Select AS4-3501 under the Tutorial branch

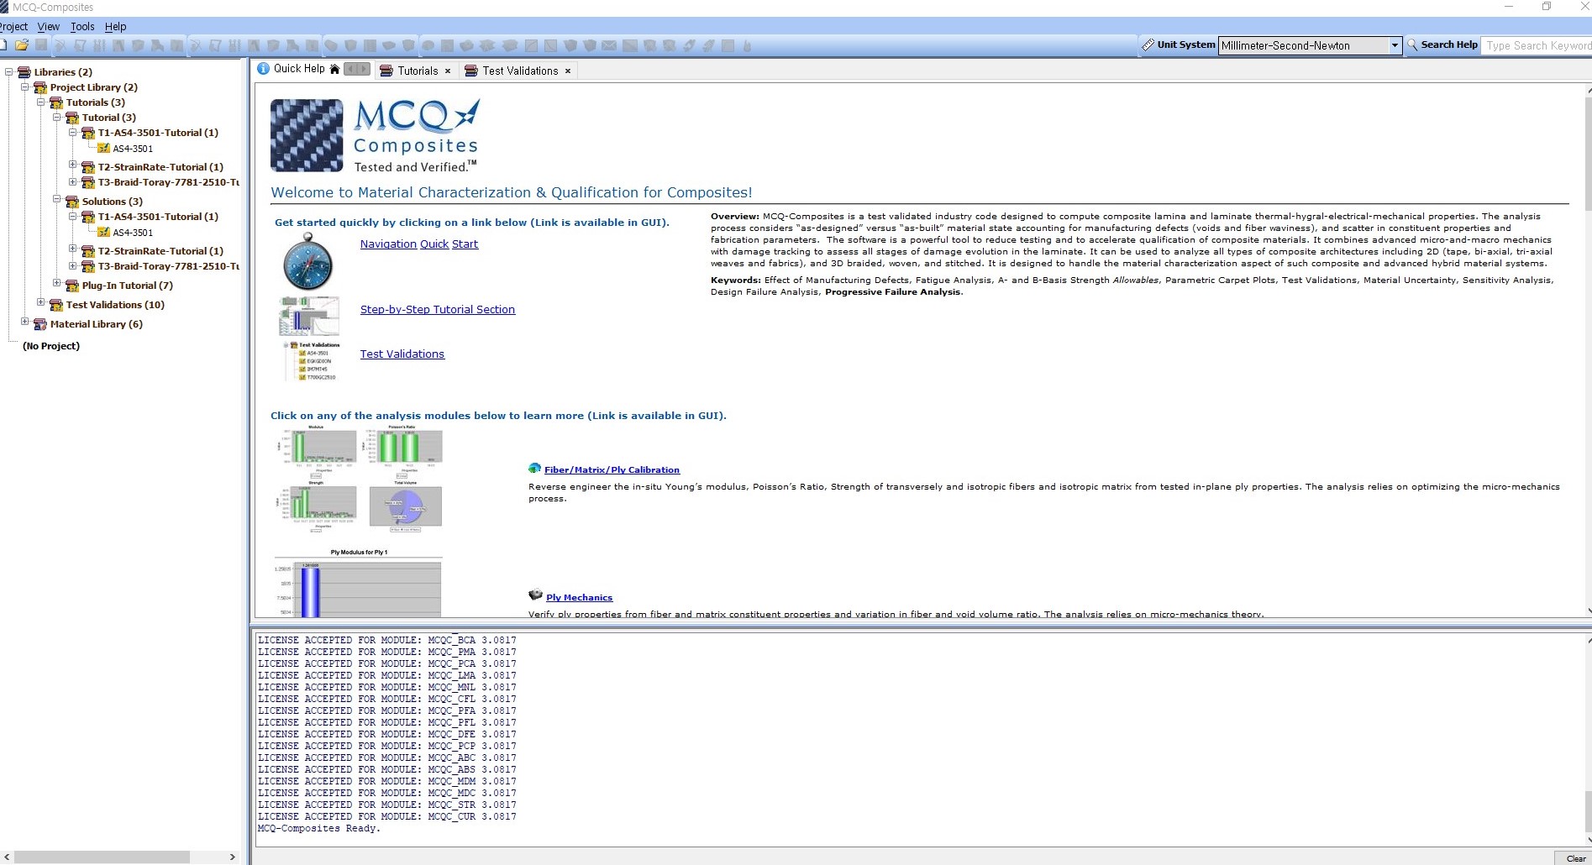(x=133, y=149)
